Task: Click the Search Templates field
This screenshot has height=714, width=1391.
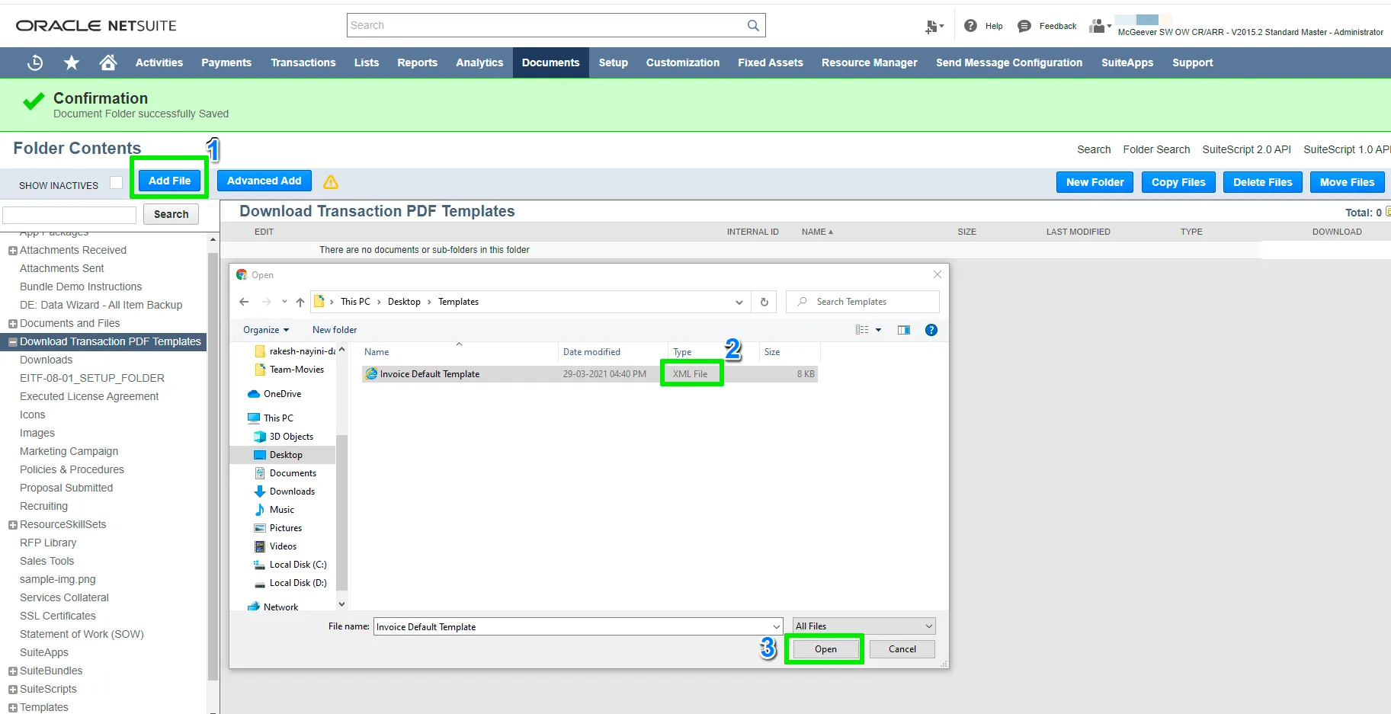Action: click(863, 302)
